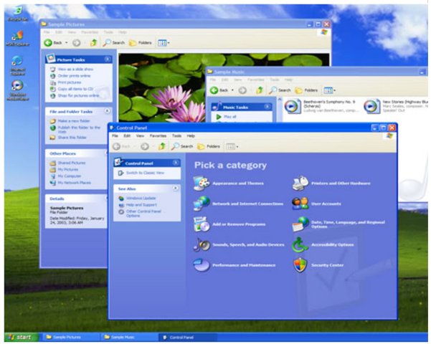Open View menu in Control Panel
Viewport: 431px width, 344px height.
[140, 135]
